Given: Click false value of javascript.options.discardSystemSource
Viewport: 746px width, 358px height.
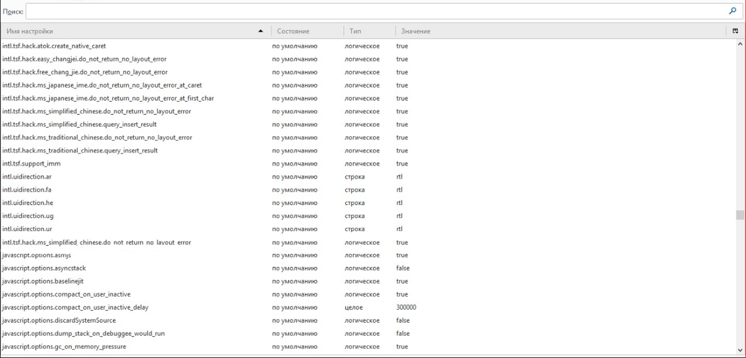Looking at the screenshot, I should point(403,320).
